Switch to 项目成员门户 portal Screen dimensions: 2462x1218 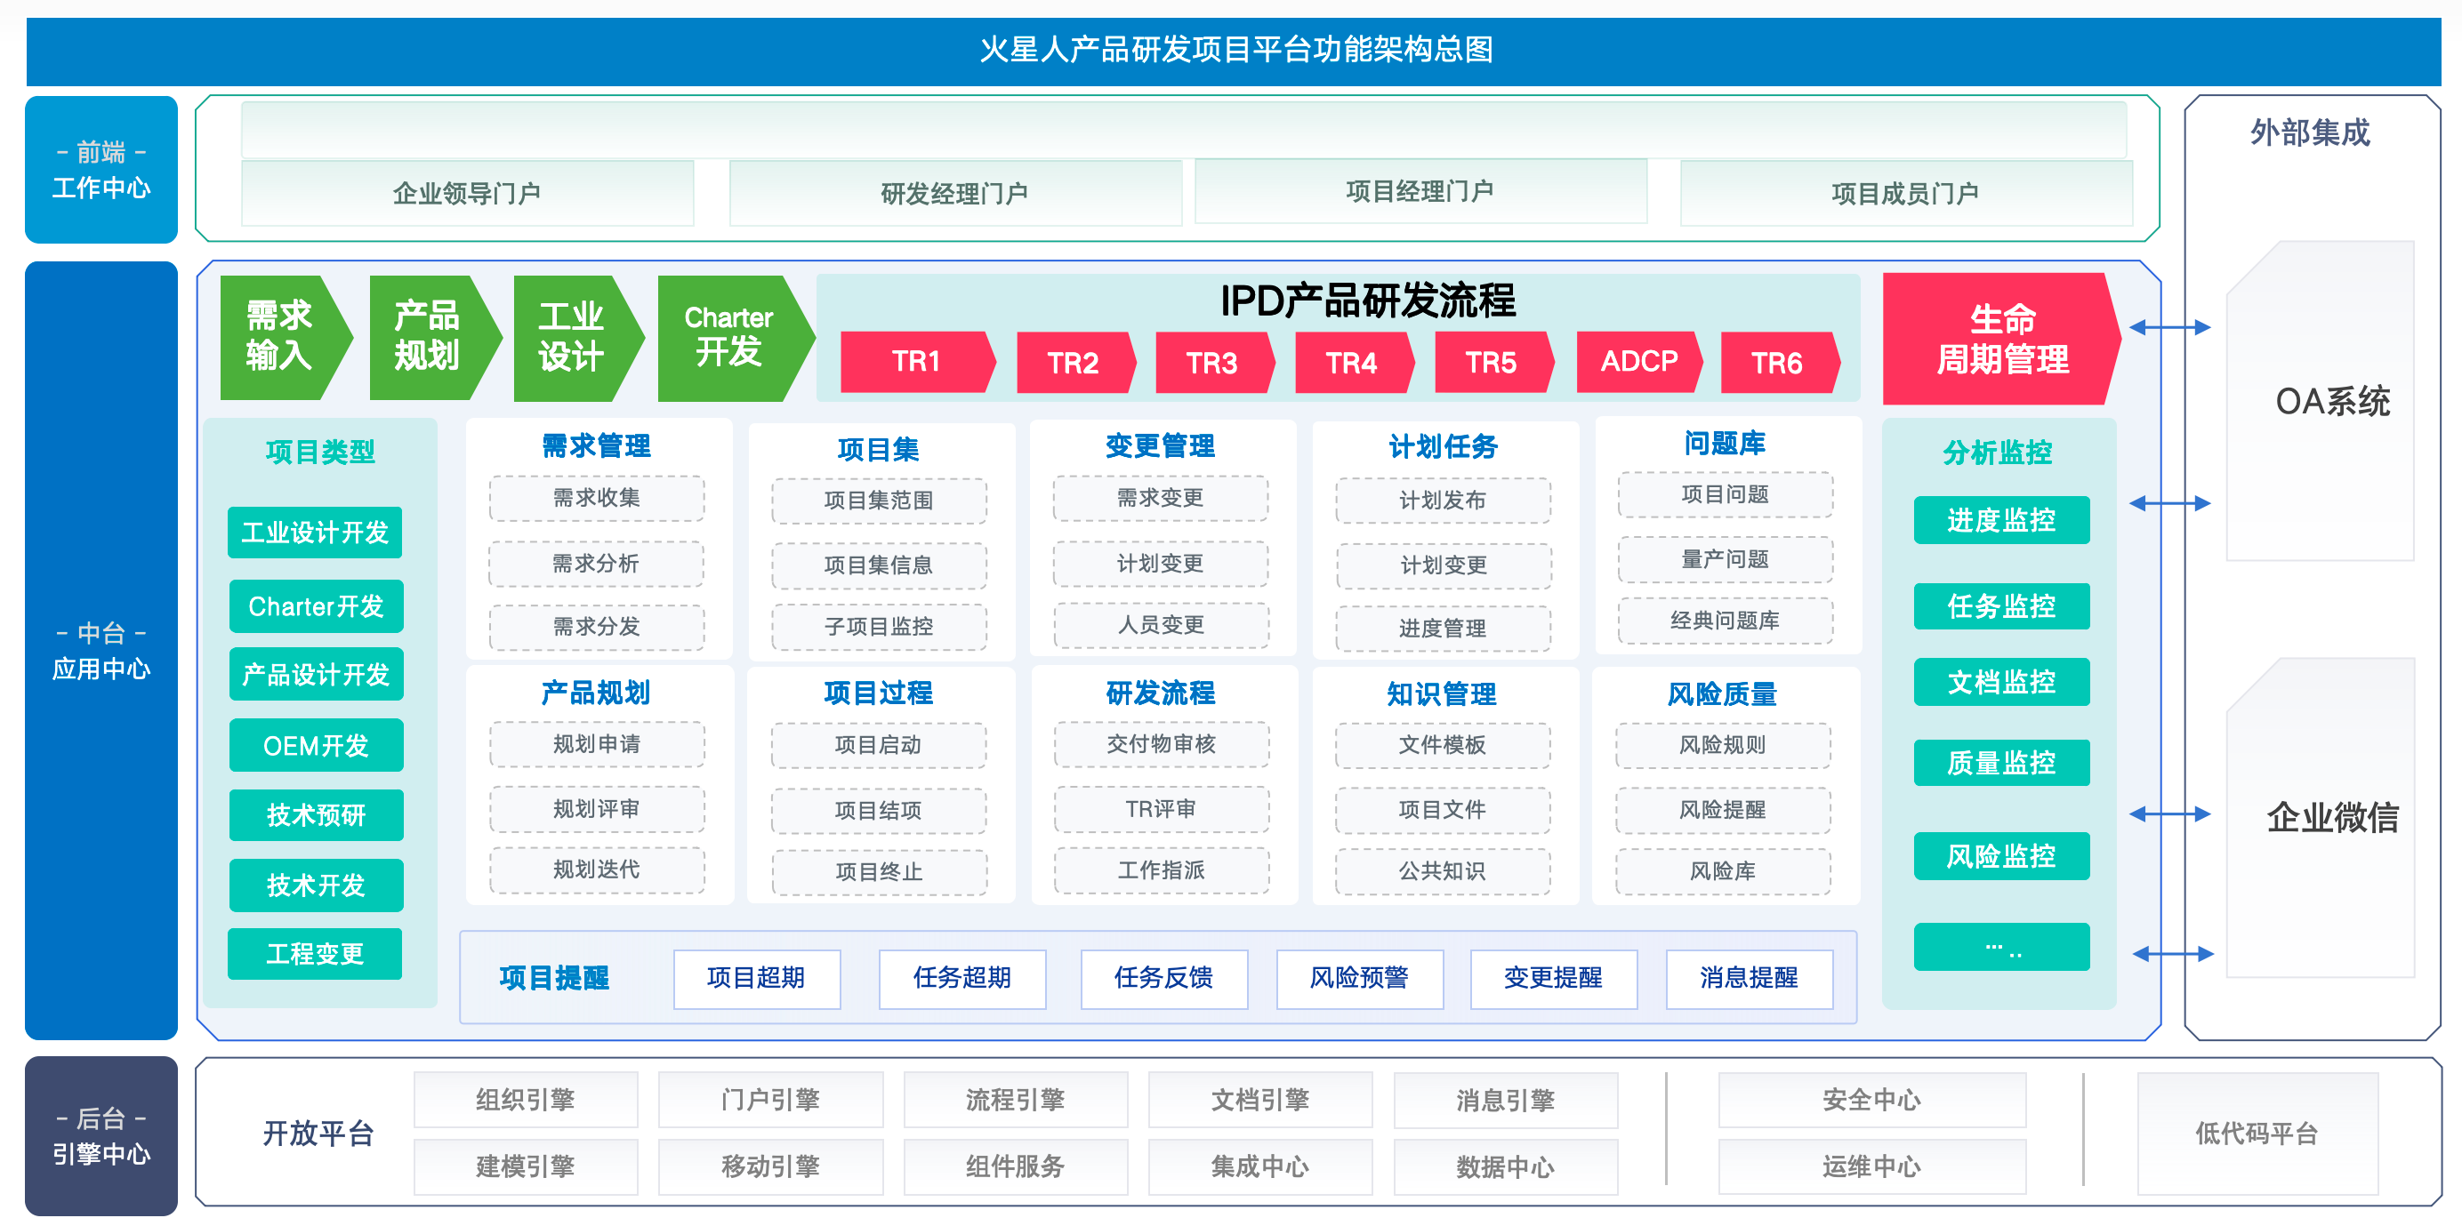(x=1906, y=193)
